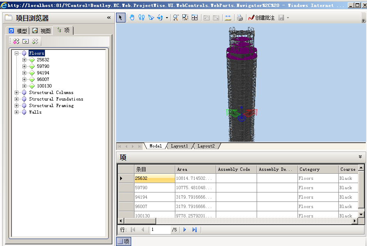Image resolution: width=367 pixels, height=246 pixels.
Task: Click the Zoom magnifier tool
Action: click(x=176, y=18)
